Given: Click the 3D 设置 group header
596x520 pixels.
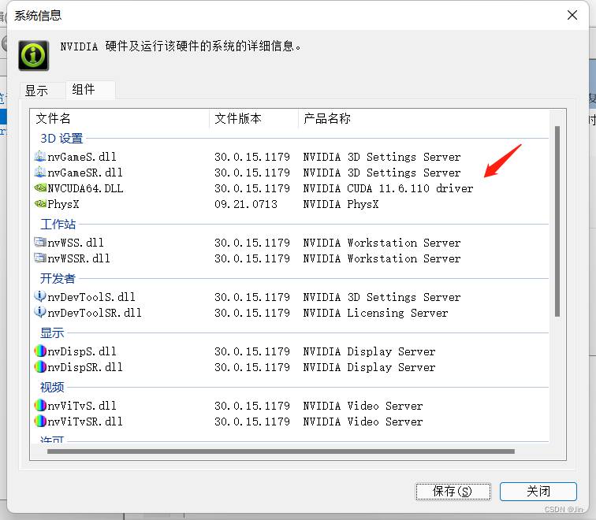Looking at the screenshot, I should click(x=61, y=138).
